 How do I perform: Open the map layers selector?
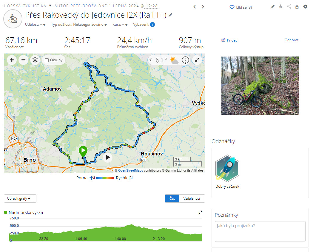(35, 60)
